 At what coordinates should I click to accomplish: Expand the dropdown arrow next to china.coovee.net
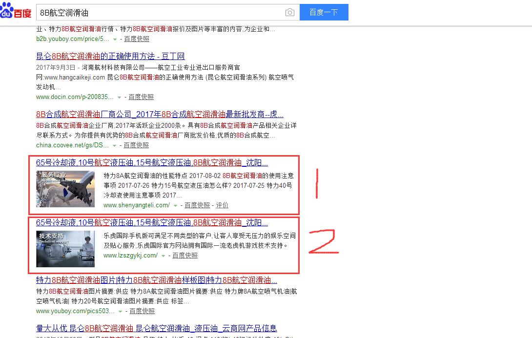click(x=114, y=145)
